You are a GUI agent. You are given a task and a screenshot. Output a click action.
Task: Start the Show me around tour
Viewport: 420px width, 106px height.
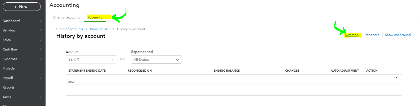pyautogui.click(x=398, y=35)
